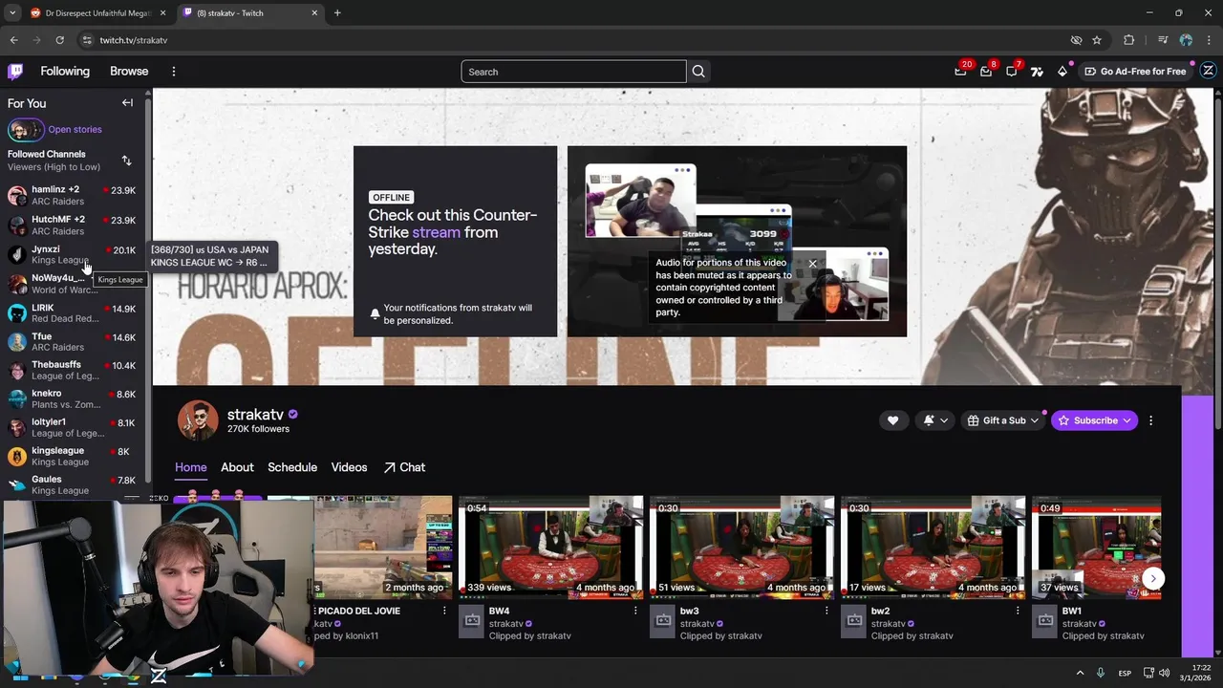This screenshot has height=688, width=1223.
Task: Open Prime loot with the 20 badge
Action: point(960,71)
